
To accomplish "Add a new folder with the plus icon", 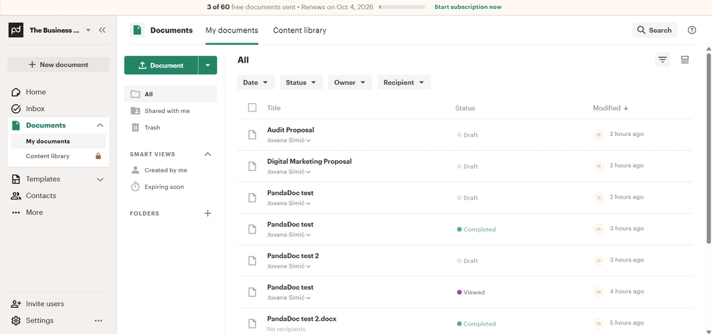I will pos(207,213).
